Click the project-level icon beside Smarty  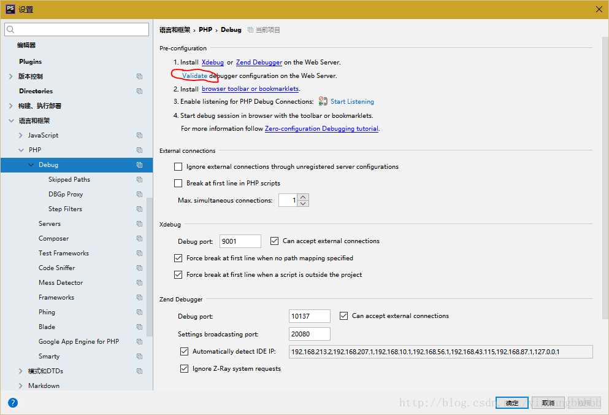pyautogui.click(x=139, y=356)
